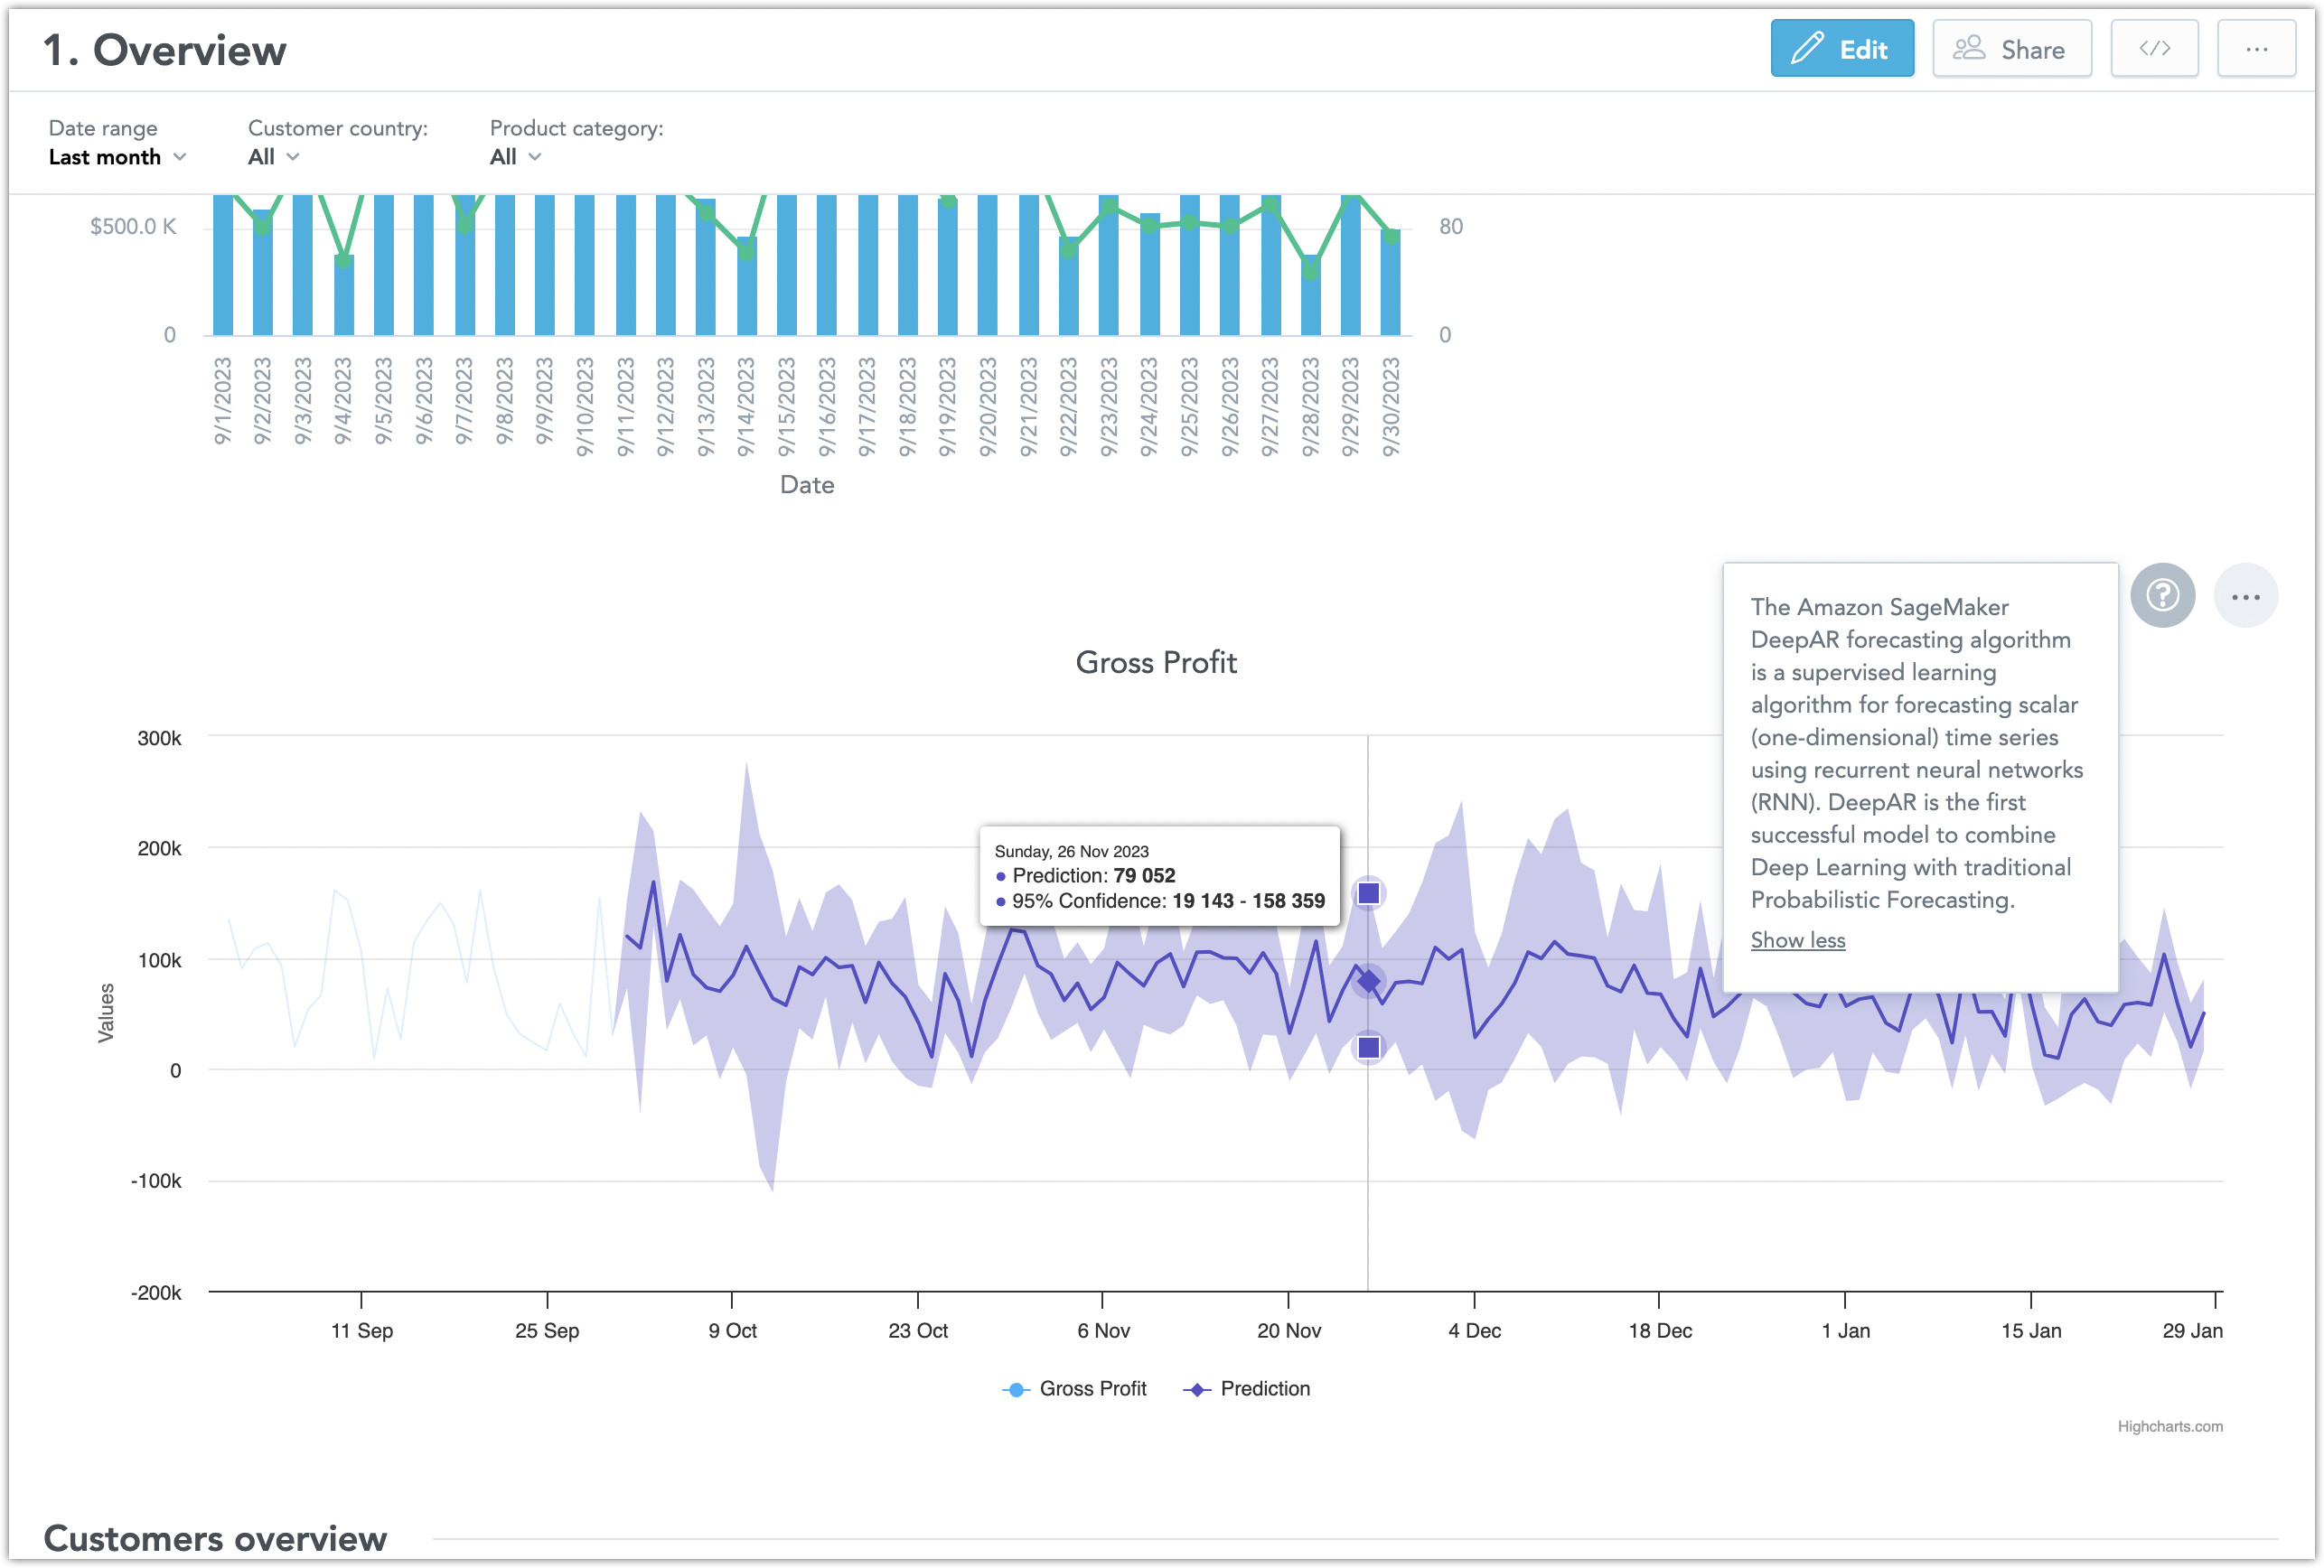Click the question mark help icon near the chart
The image size is (2324, 1568).
coord(2163,594)
